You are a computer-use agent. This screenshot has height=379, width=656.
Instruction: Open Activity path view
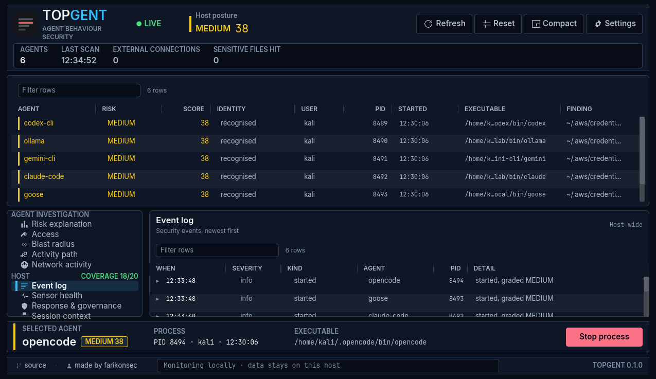tap(55, 255)
